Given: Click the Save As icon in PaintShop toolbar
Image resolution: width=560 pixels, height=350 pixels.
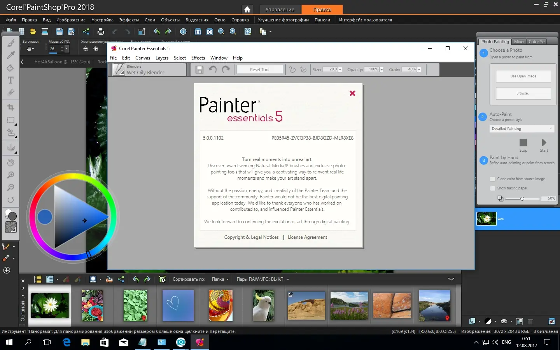Looking at the screenshot, I should (71, 31).
